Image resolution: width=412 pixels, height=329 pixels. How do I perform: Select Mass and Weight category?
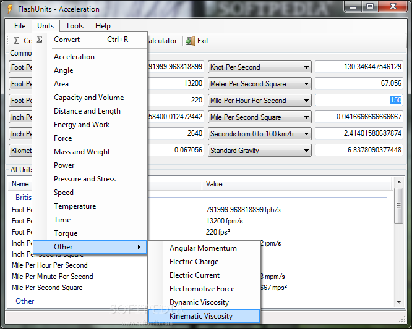90,152
